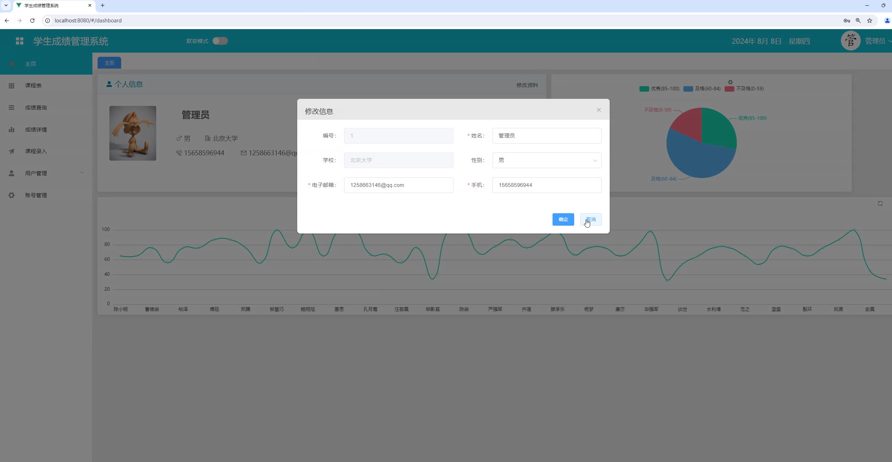
Task: Select 成绩查询 in the sidebar menu
Action: 36,108
